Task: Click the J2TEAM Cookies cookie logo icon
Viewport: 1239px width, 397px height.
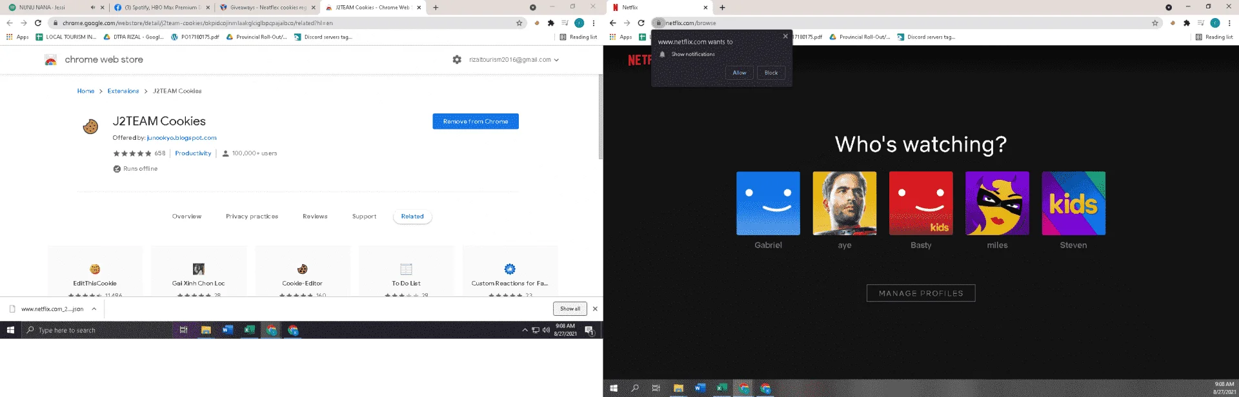Action: pyautogui.click(x=91, y=126)
